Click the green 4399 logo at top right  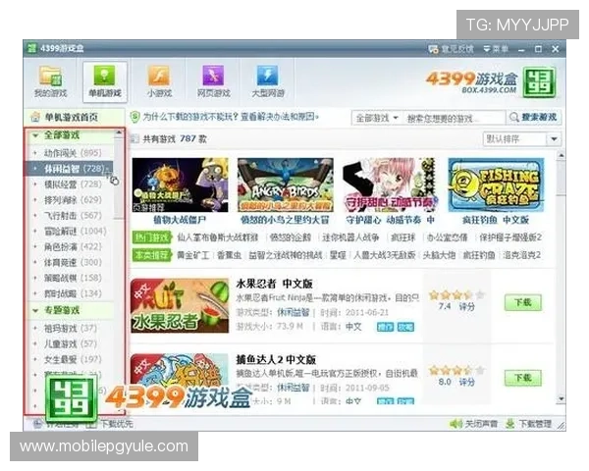coord(539,82)
